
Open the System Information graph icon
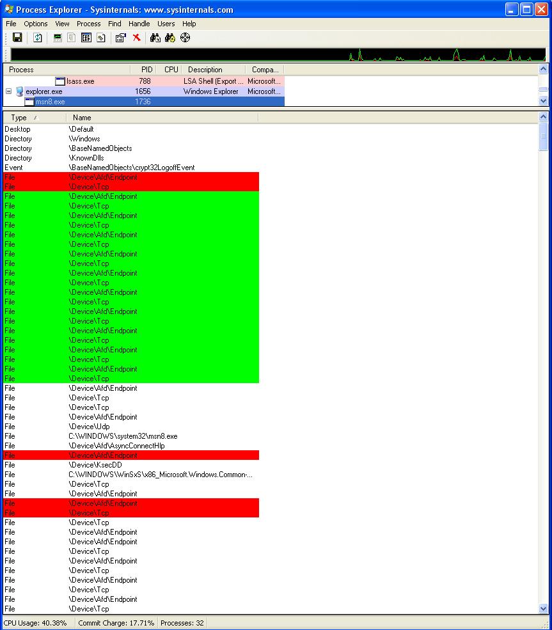pyautogui.click(x=58, y=38)
